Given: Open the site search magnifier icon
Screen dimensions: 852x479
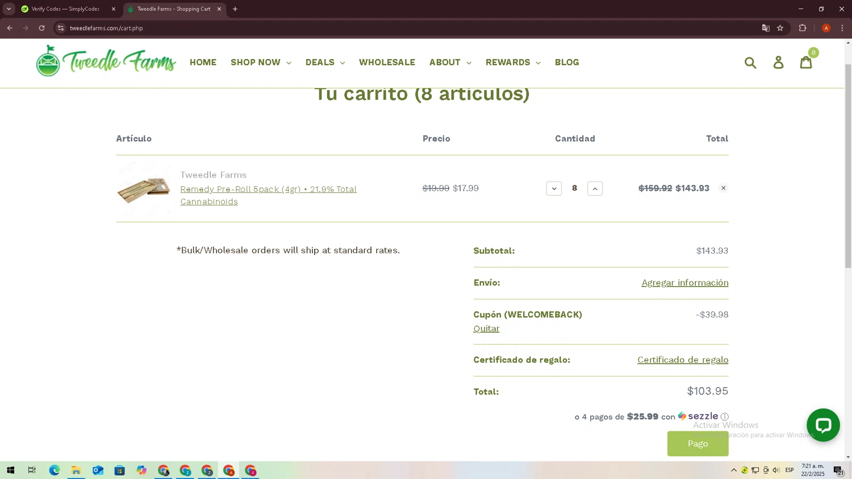Looking at the screenshot, I should [750, 62].
